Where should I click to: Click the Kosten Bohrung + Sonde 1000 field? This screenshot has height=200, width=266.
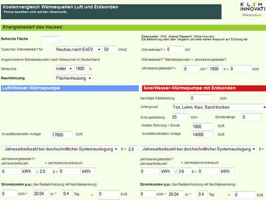click(x=202, y=126)
